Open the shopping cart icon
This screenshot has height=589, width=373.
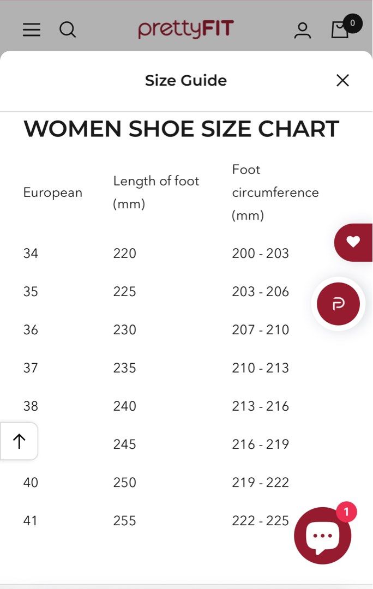click(340, 29)
